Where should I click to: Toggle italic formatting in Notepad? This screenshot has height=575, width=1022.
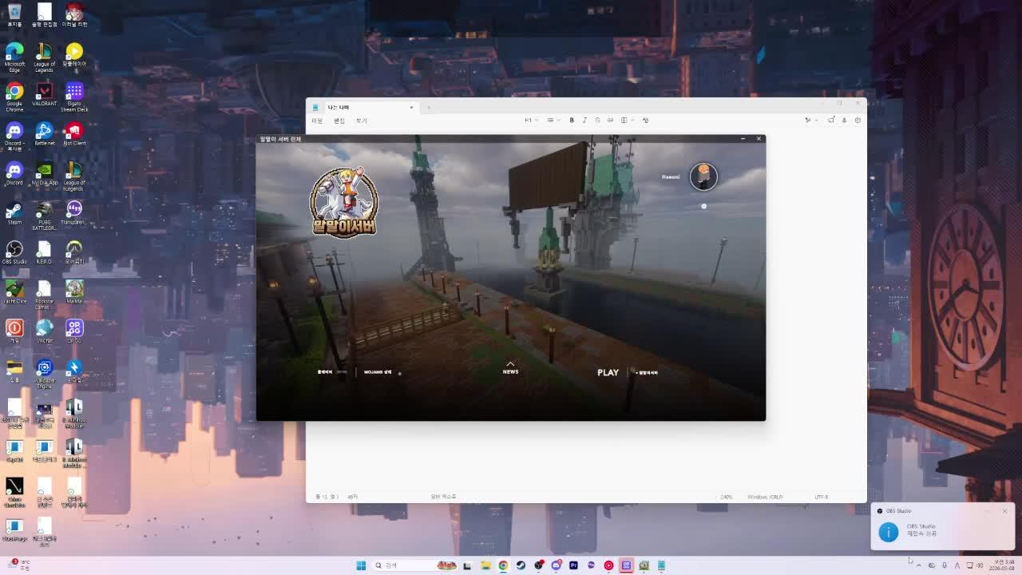coord(584,121)
